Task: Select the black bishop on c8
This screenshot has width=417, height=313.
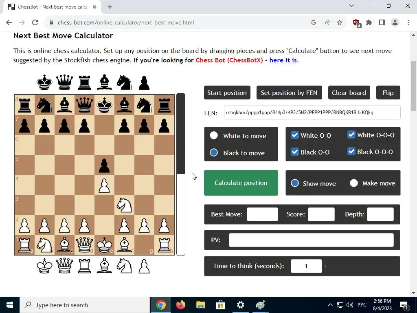Action: tap(65, 105)
